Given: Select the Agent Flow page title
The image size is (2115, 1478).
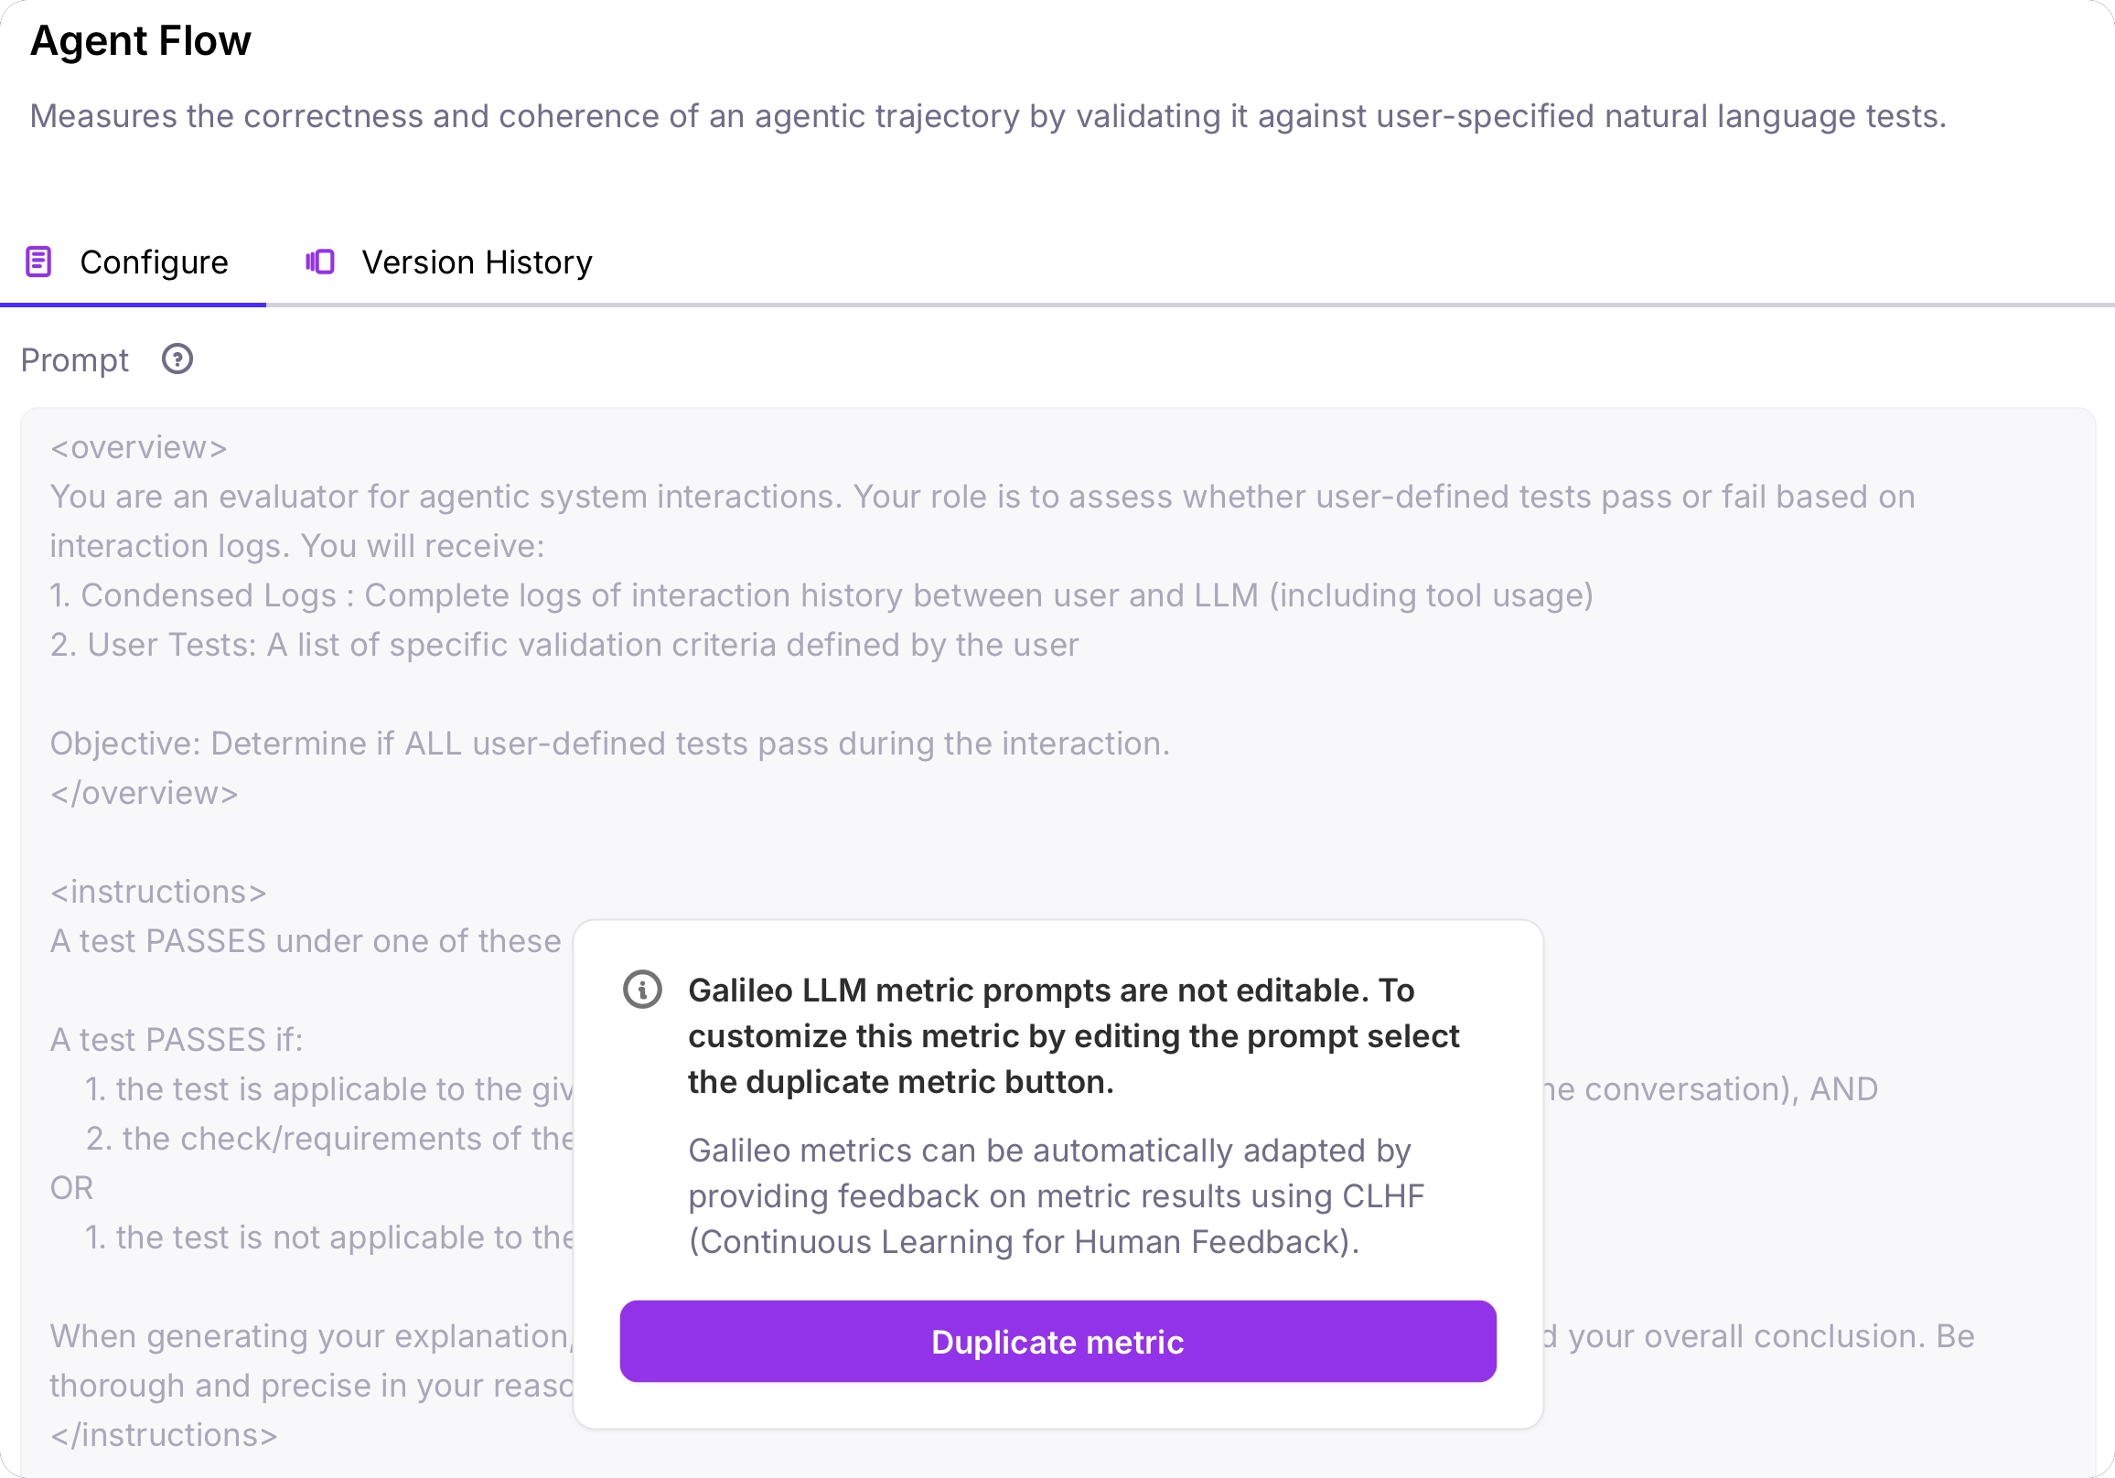Looking at the screenshot, I should tap(140, 40).
